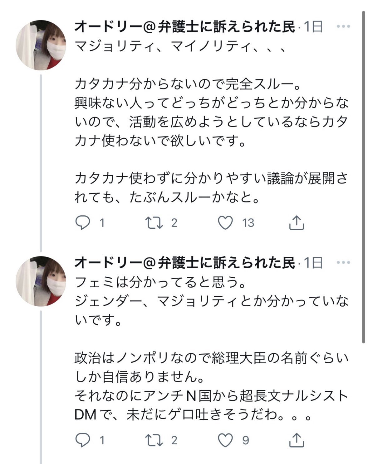Open the second tweet's profile avatar

(41, 281)
